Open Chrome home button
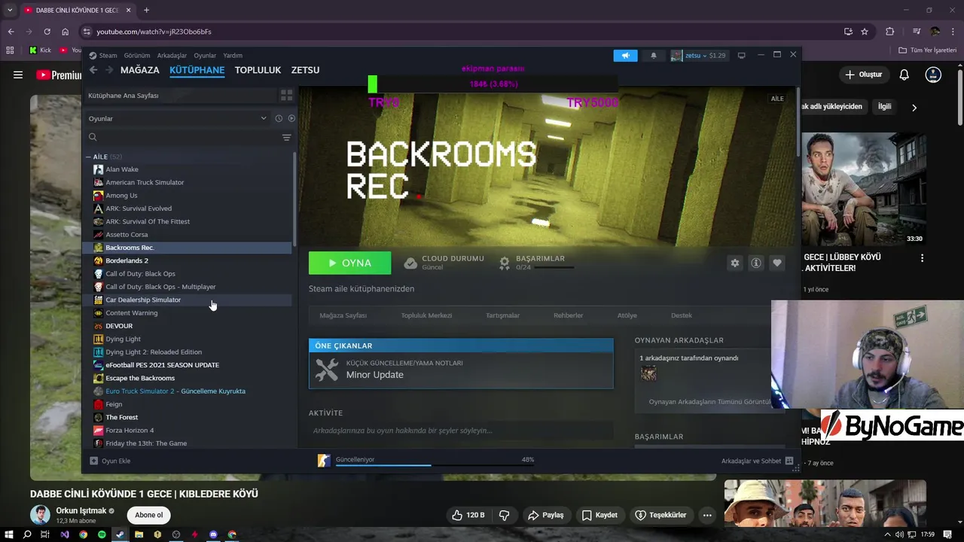This screenshot has height=542, width=964. 66,32
